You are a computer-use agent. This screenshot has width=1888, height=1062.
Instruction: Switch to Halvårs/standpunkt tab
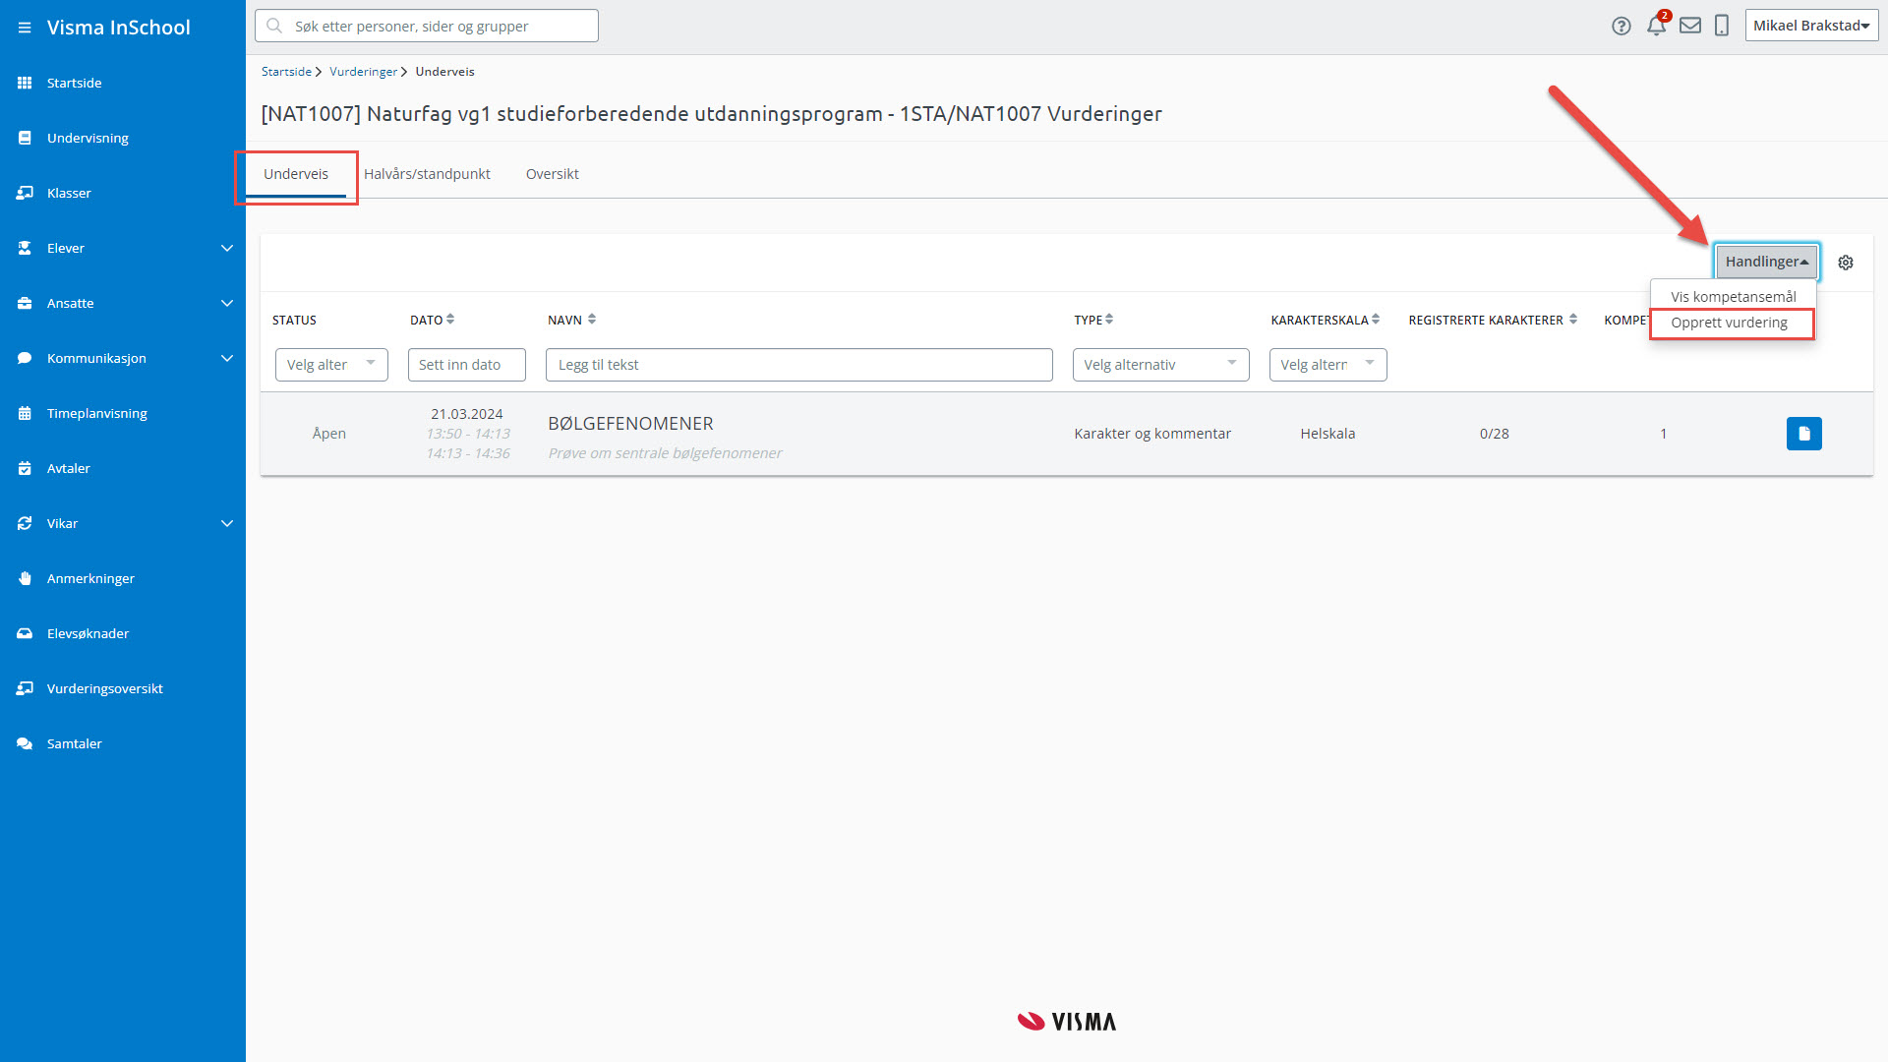(427, 174)
